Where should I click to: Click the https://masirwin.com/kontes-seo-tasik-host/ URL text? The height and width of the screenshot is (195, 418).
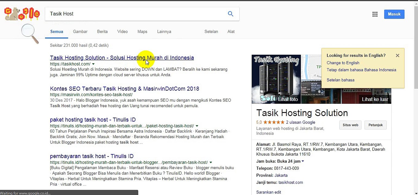pyautogui.click(x=91, y=95)
